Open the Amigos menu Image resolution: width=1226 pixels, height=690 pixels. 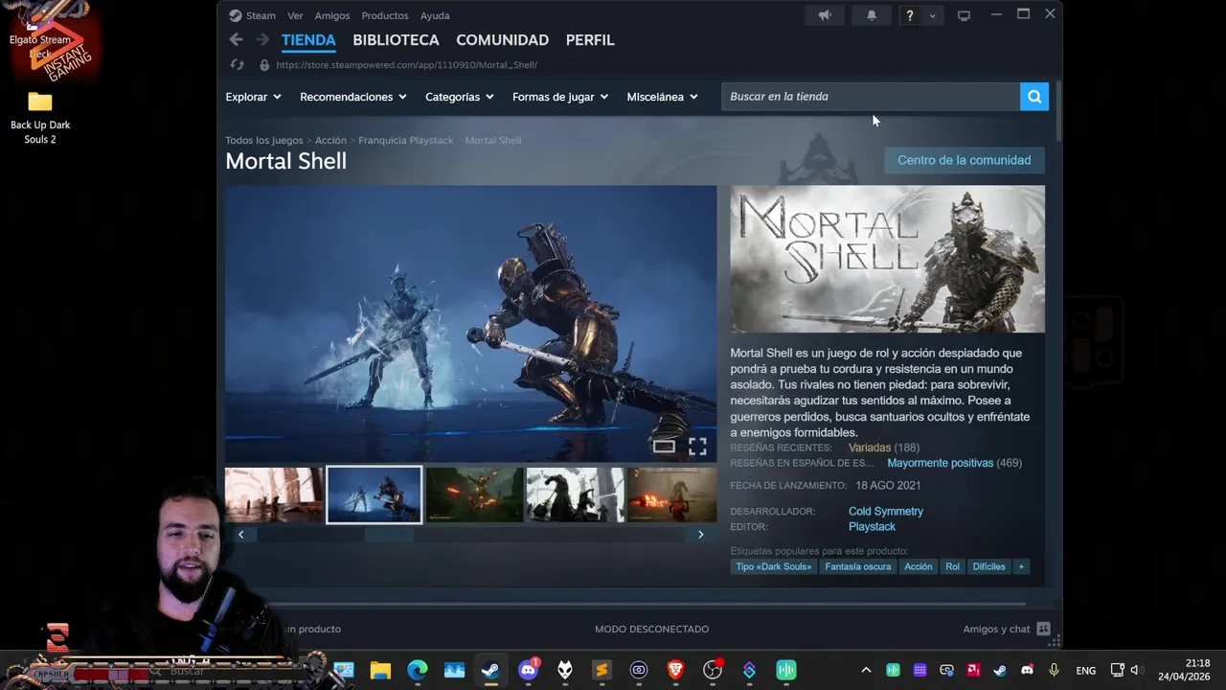point(332,15)
